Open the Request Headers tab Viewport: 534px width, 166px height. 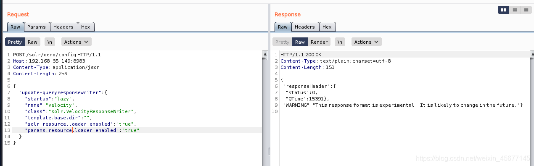pos(63,27)
